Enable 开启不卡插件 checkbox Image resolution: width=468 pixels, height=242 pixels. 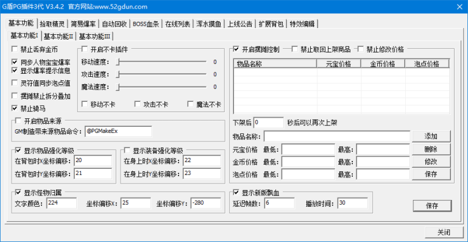pos(85,49)
